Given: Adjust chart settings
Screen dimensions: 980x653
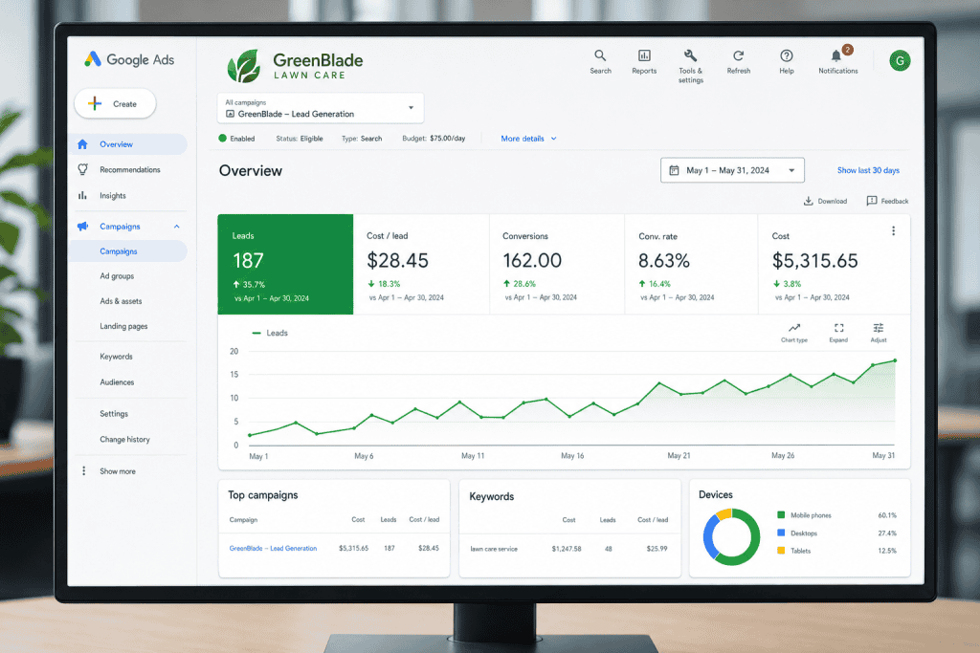Looking at the screenshot, I should (x=879, y=333).
